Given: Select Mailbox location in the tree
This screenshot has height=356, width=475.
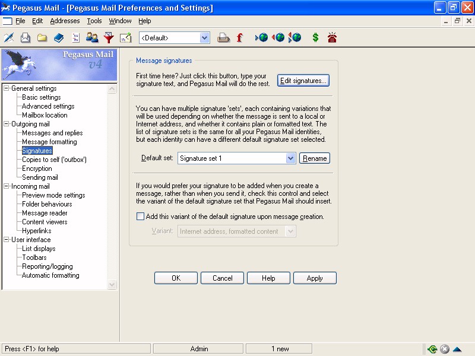Looking at the screenshot, I should pos(45,115).
